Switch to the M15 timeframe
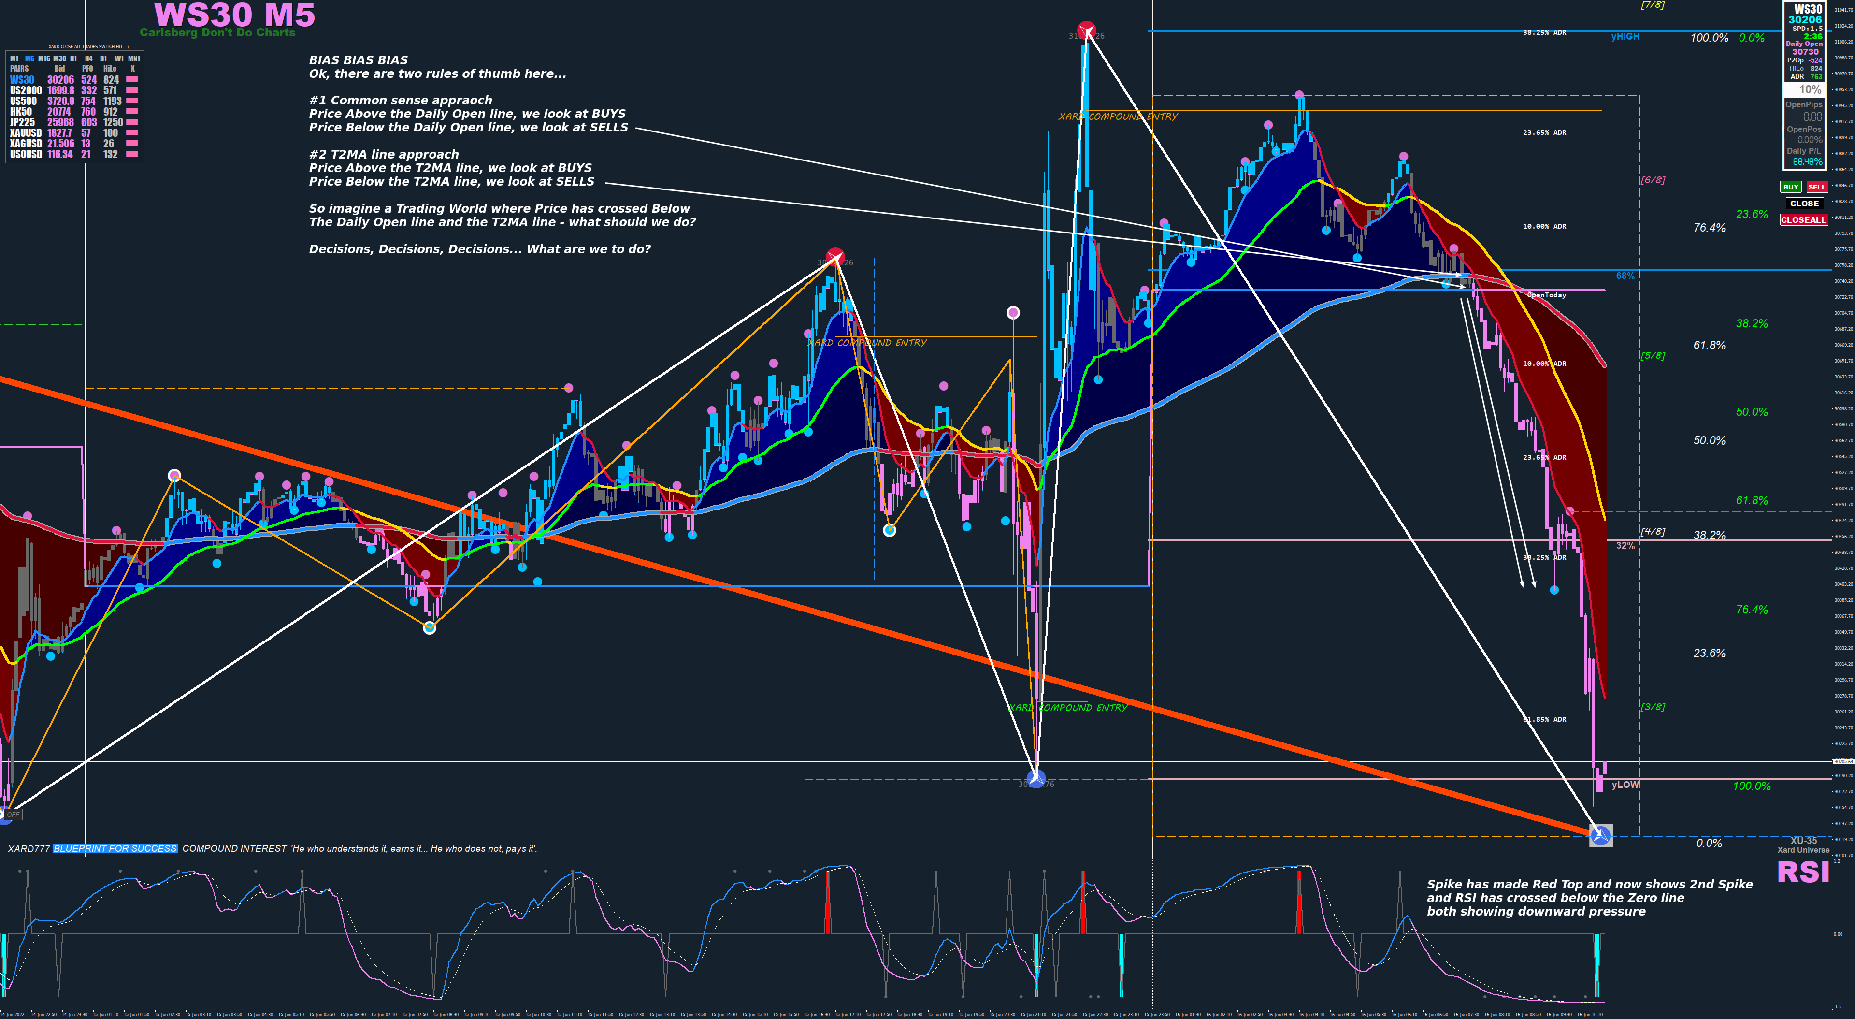 tap(44, 58)
